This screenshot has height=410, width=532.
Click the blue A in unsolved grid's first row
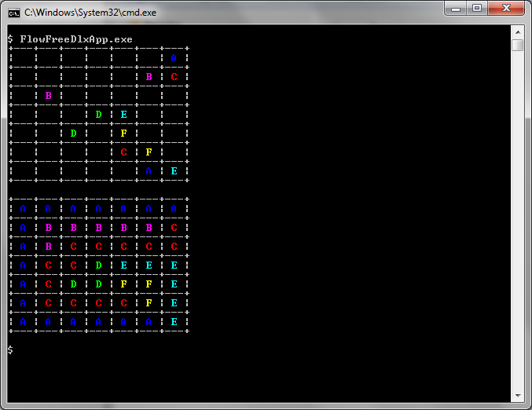tap(174, 58)
